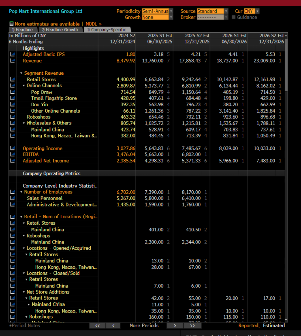Click the scrollbar up arrow
Screen dimensions: 301x336
coord(286,36)
